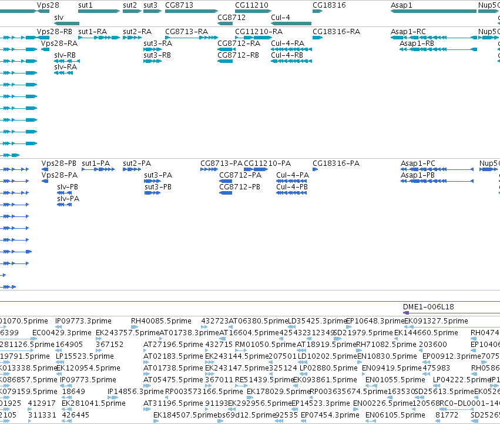Click transcript Cul-4-RB
The image size is (500, 424).
287,55
